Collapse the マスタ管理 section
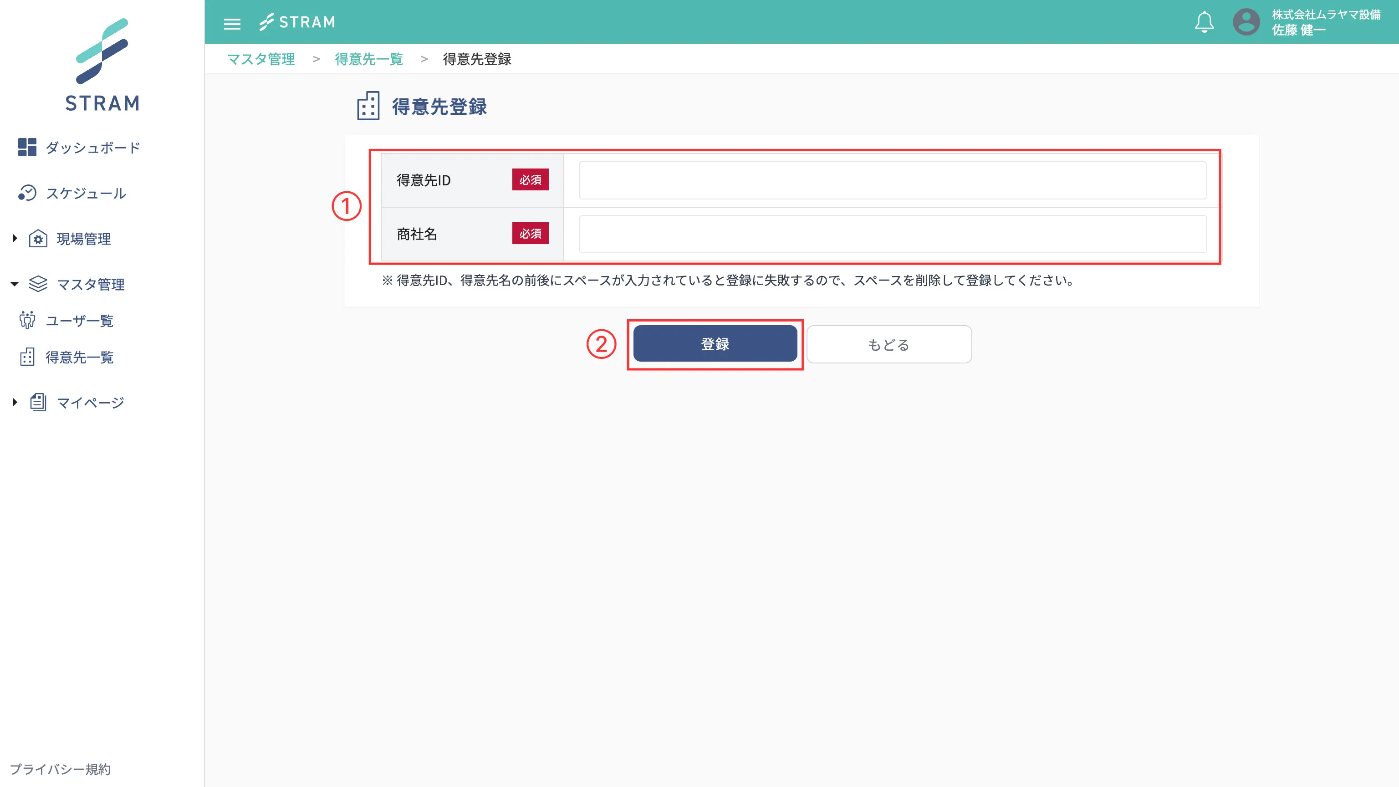The width and height of the screenshot is (1399, 787). coord(14,284)
